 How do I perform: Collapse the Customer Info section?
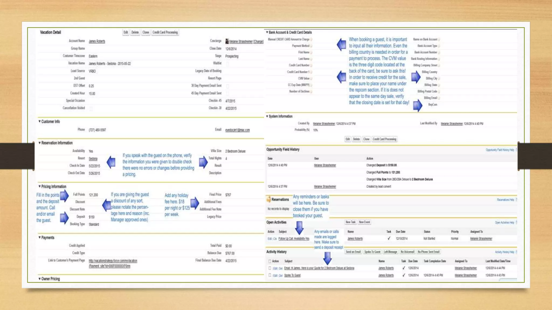coord(40,121)
